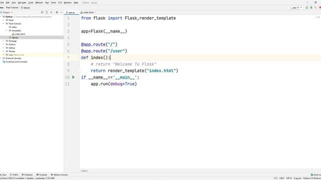Open the Run menu
This screenshot has height=180, width=321.
pyautogui.click(x=47, y=2)
